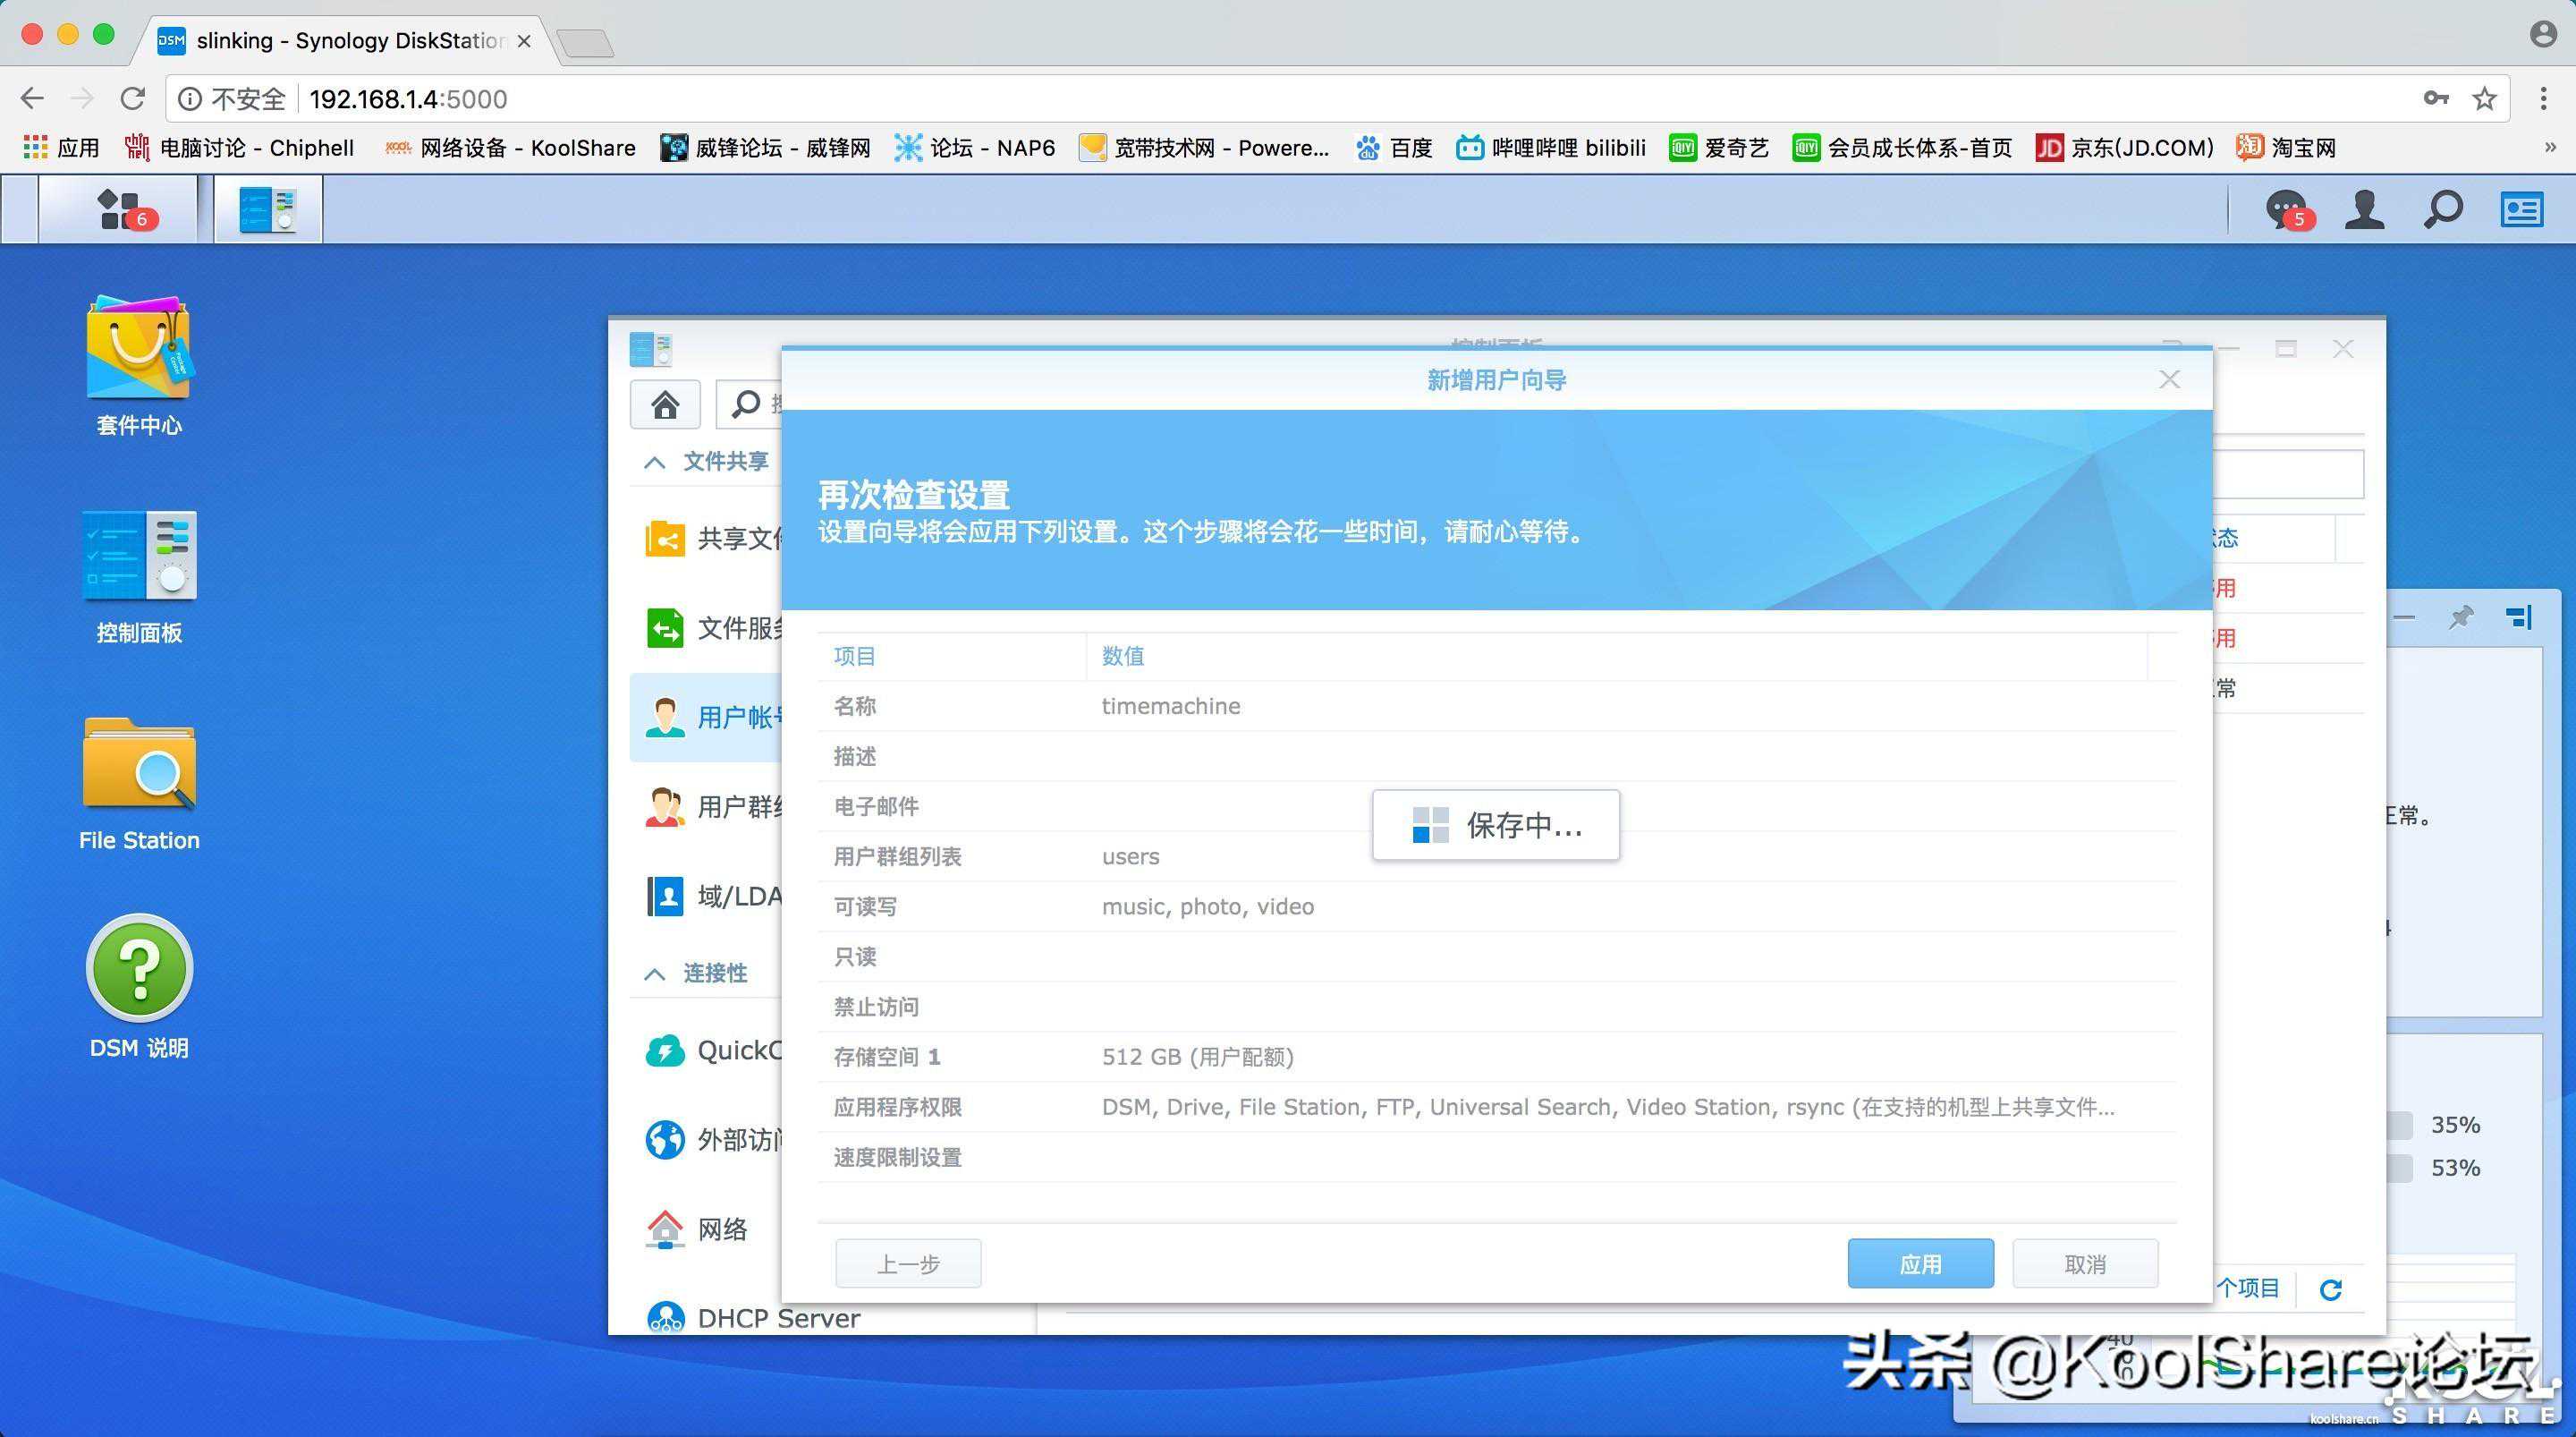
Task: Click the DSM main menu icon
Action: [119, 209]
